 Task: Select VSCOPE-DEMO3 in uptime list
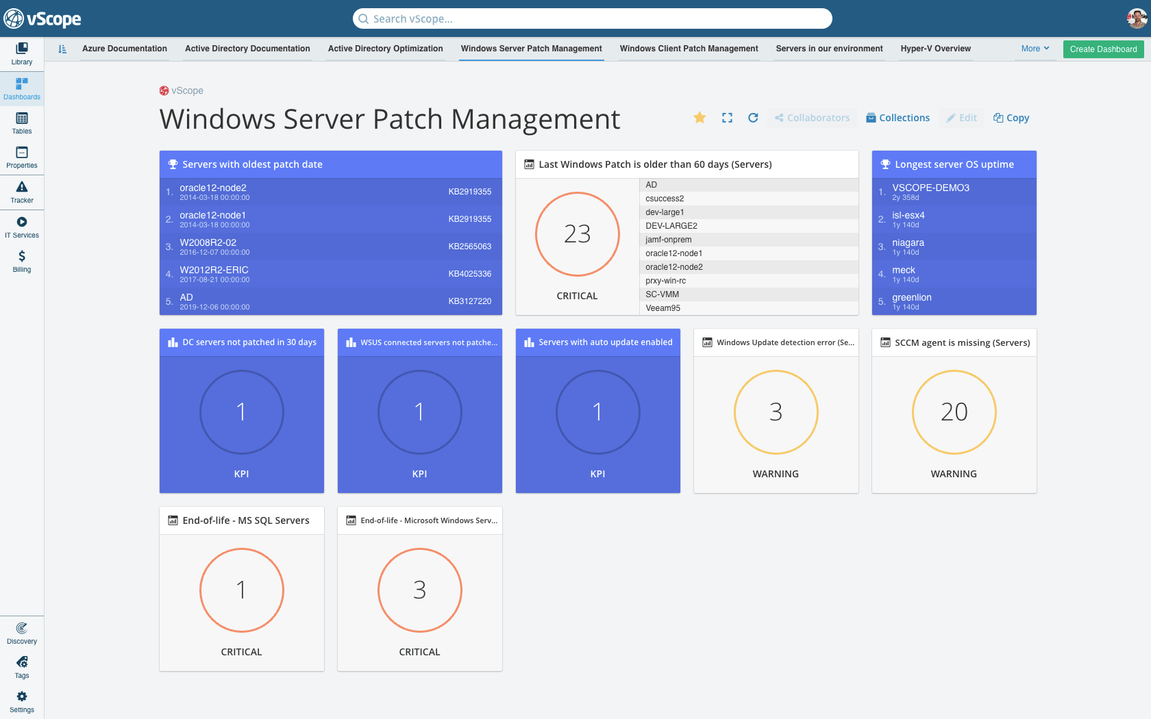(x=954, y=192)
